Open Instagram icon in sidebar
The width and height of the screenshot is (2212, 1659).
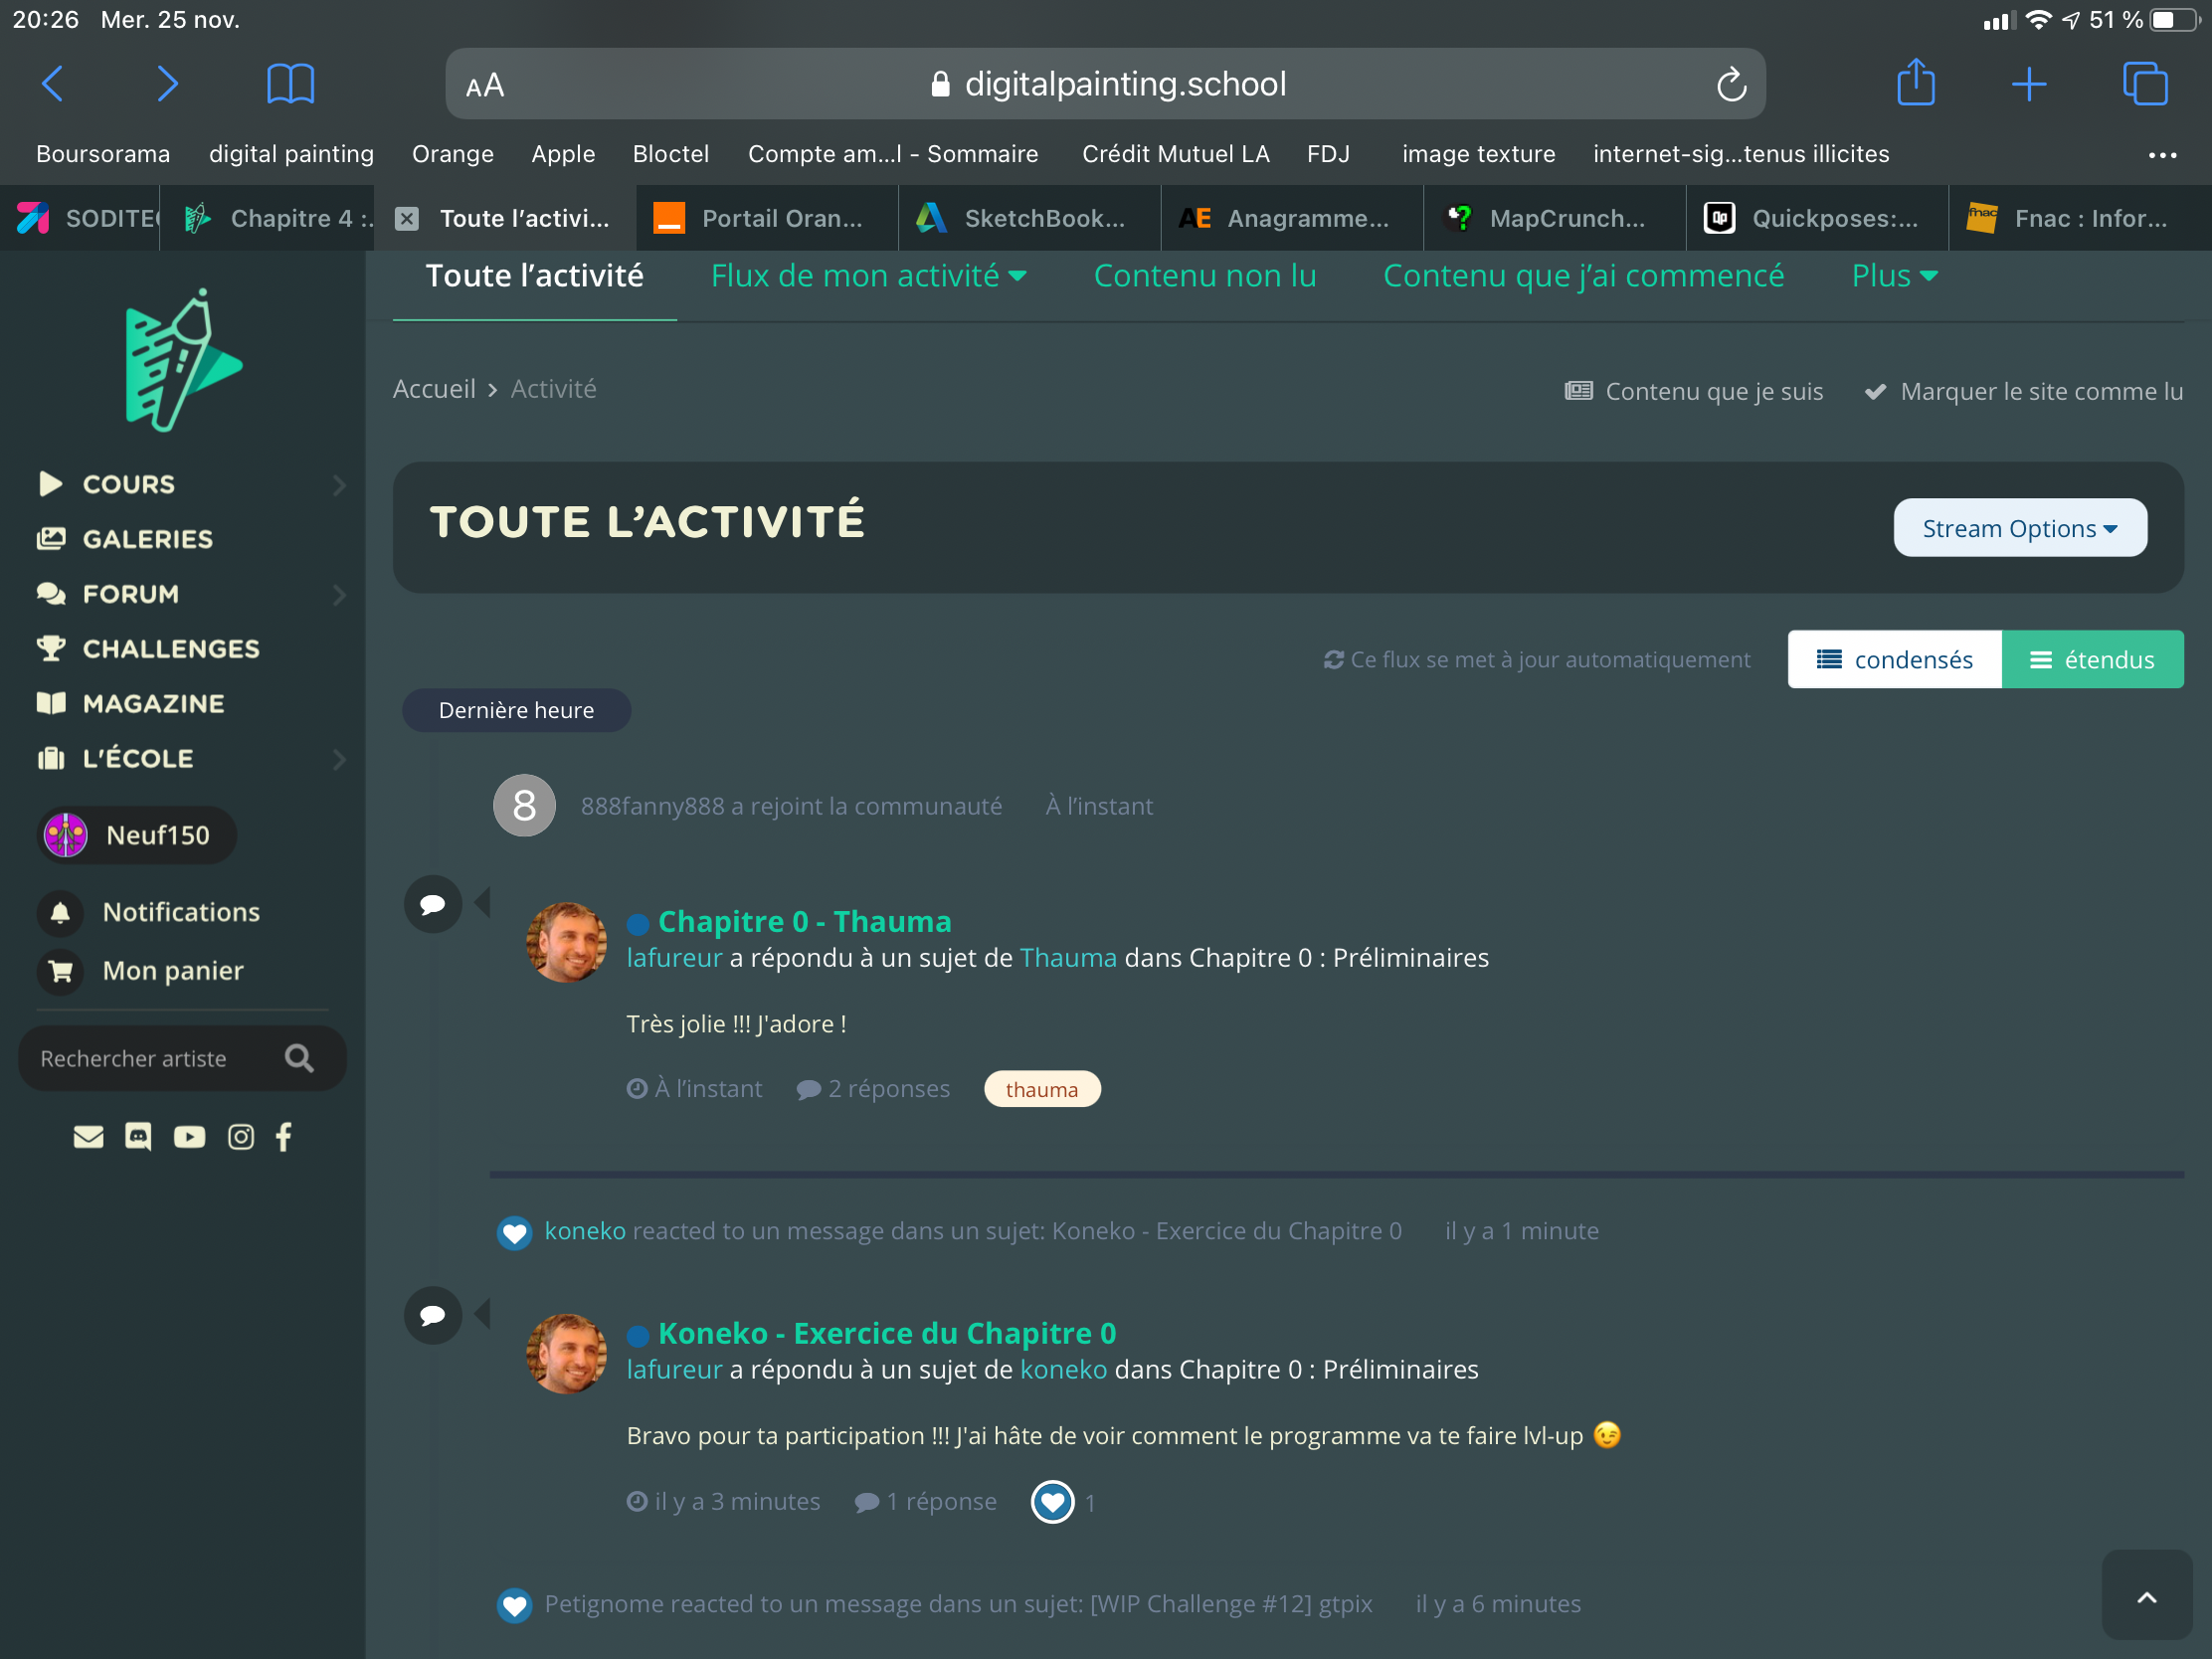tap(240, 1137)
